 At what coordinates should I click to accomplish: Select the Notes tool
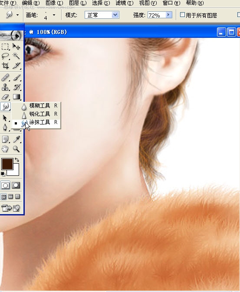pyautogui.click(x=5, y=139)
